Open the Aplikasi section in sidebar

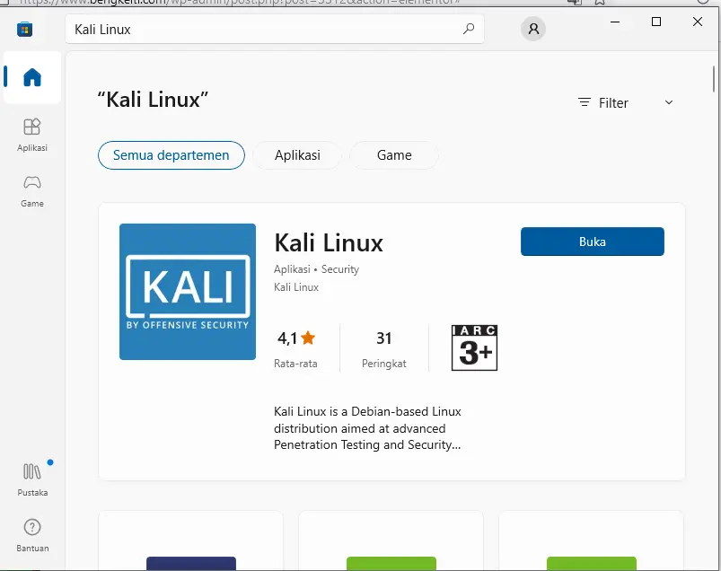pyautogui.click(x=32, y=135)
